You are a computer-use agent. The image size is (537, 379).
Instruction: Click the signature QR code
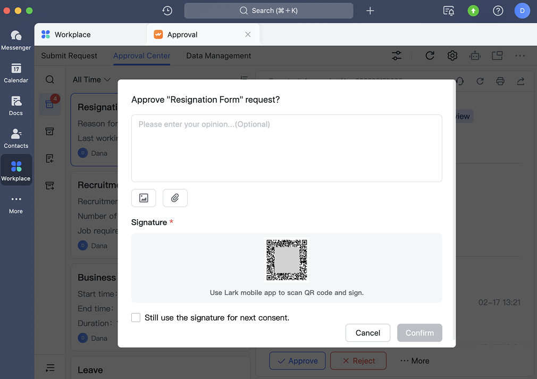tap(287, 260)
